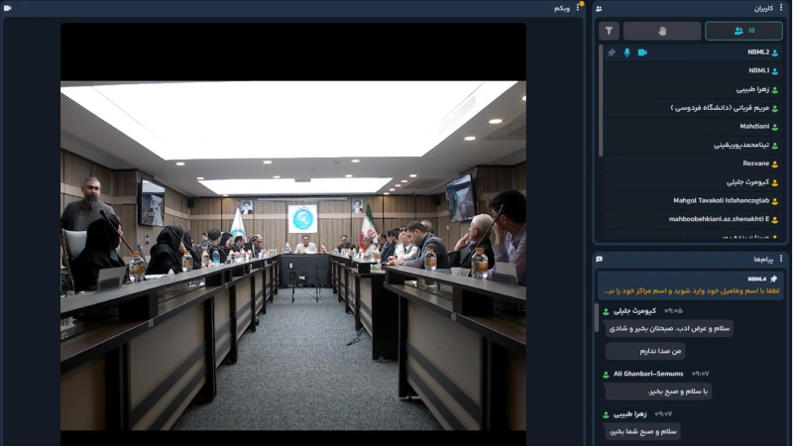The height and width of the screenshot is (446, 793).
Task: Click the microphone icon next to NBML2
Action: 626,53
